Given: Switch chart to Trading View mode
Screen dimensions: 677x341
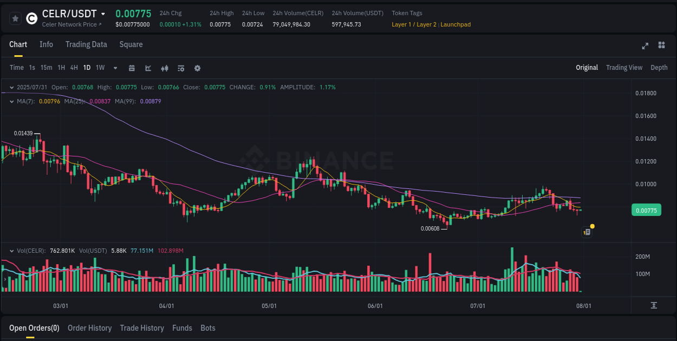Looking at the screenshot, I should [624, 68].
